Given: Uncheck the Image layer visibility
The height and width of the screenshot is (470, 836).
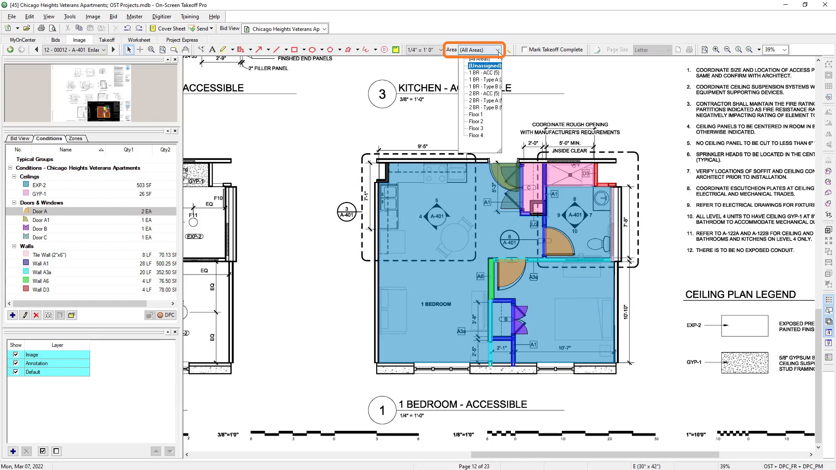Looking at the screenshot, I should [x=16, y=355].
